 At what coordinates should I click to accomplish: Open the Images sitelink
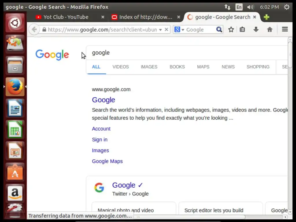click(x=100, y=150)
